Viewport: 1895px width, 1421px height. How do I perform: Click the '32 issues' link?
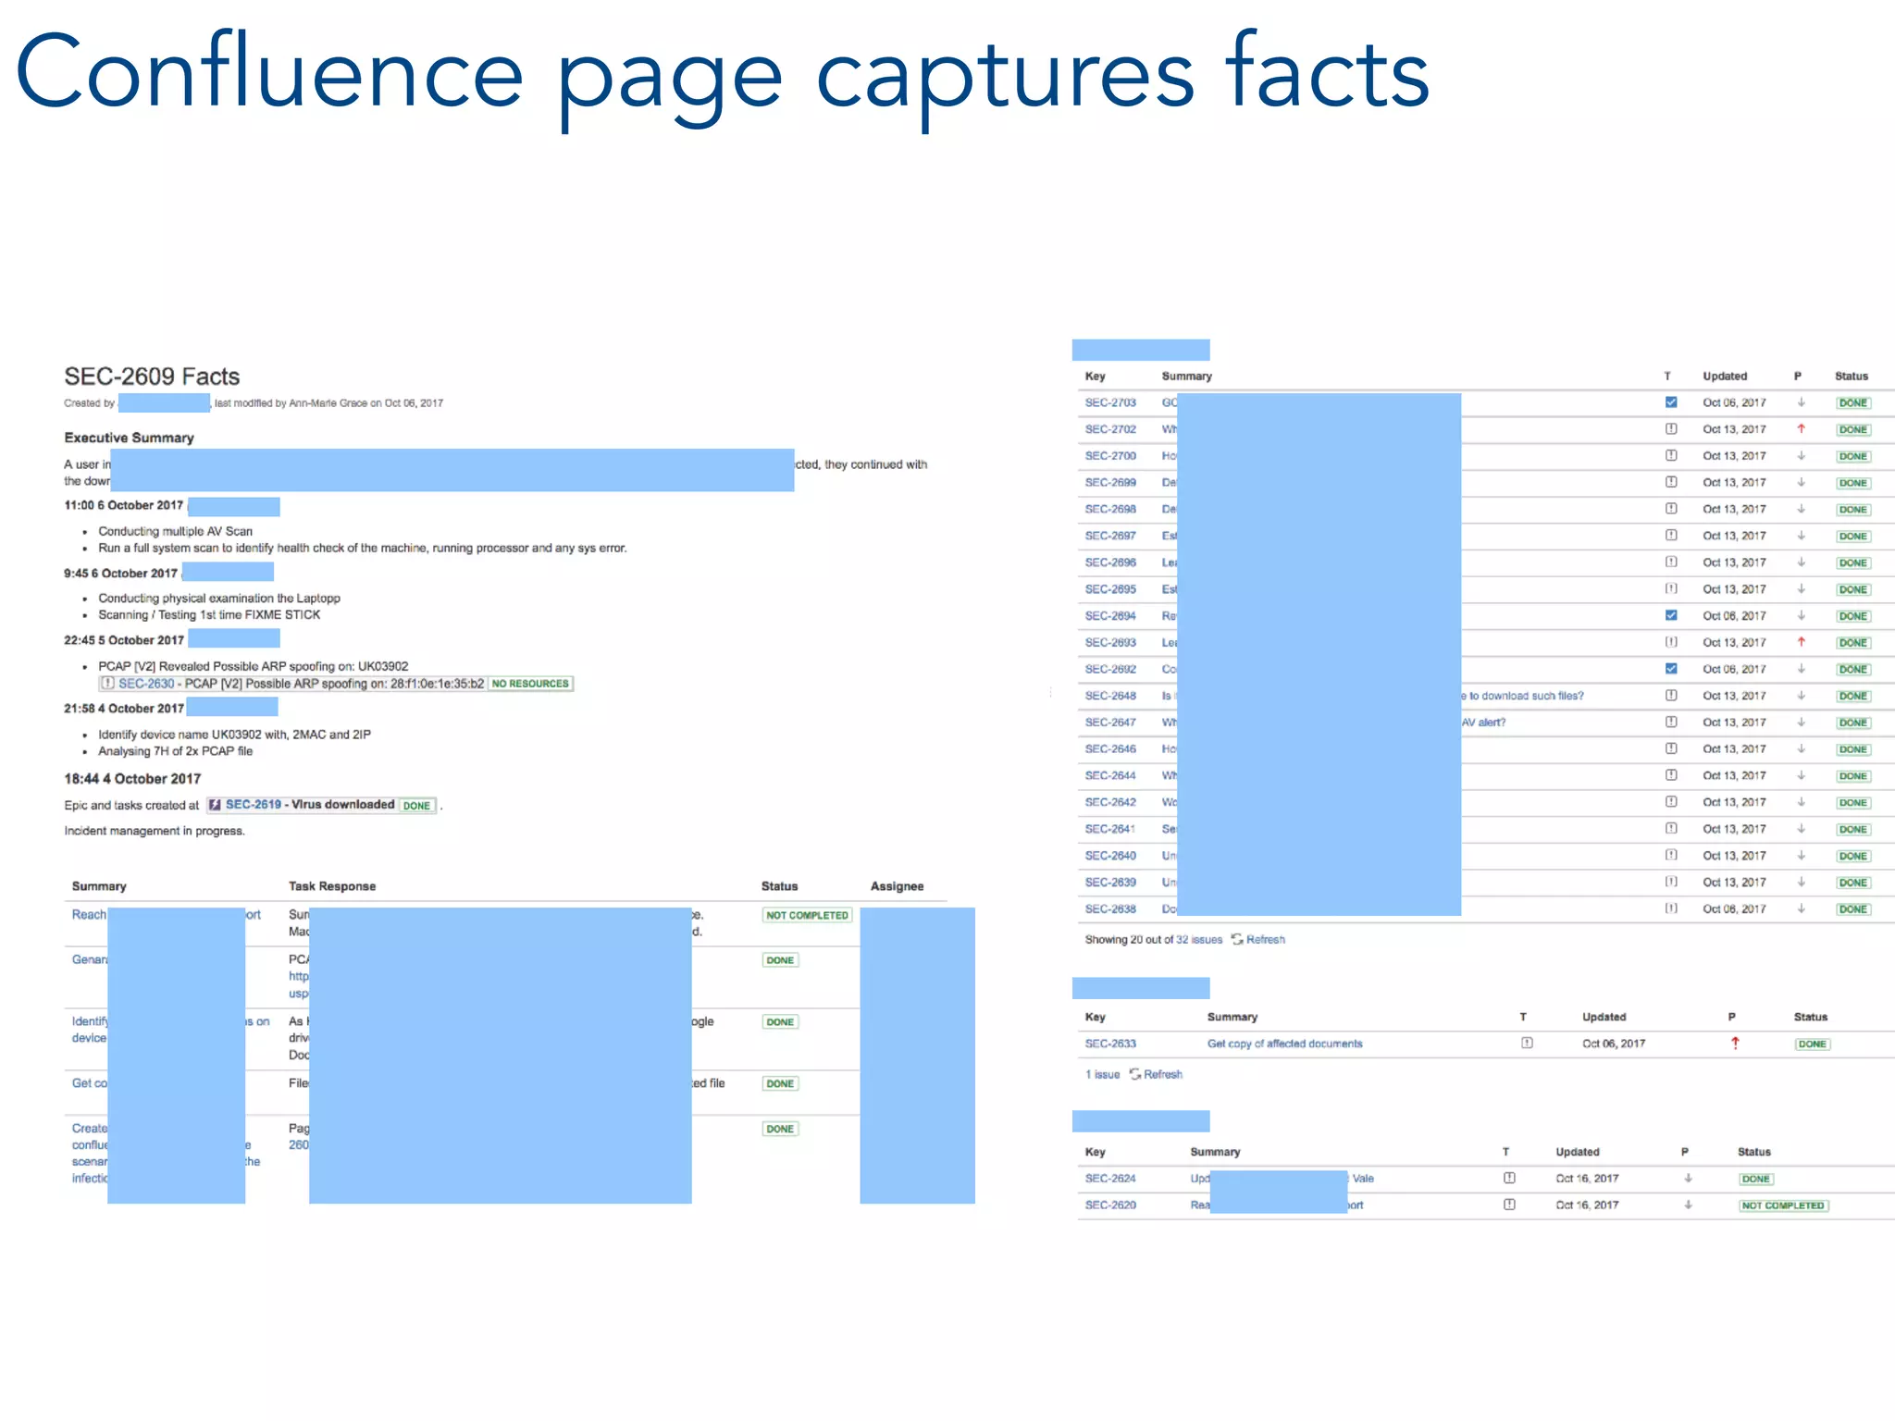[1199, 939]
